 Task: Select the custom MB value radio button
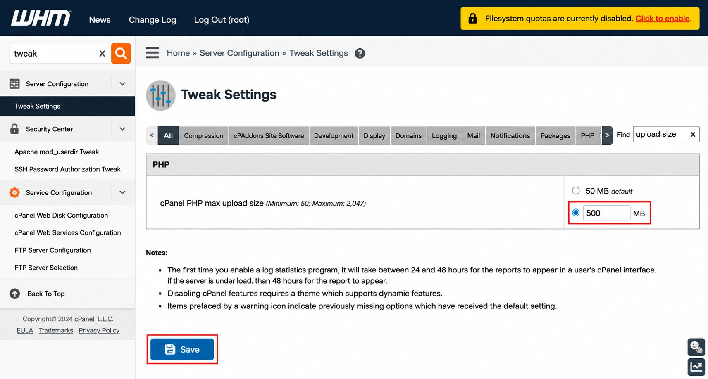576,213
